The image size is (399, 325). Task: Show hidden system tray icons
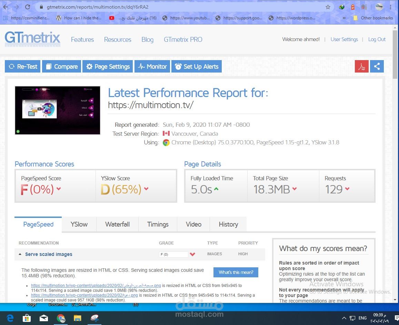pos(344,318)
